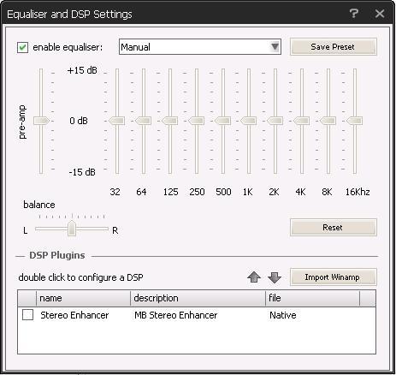Click the dropdown arrow of preset combo box
Image resolution: width=396 pixels, height=375 pixels.
[275, 46]
